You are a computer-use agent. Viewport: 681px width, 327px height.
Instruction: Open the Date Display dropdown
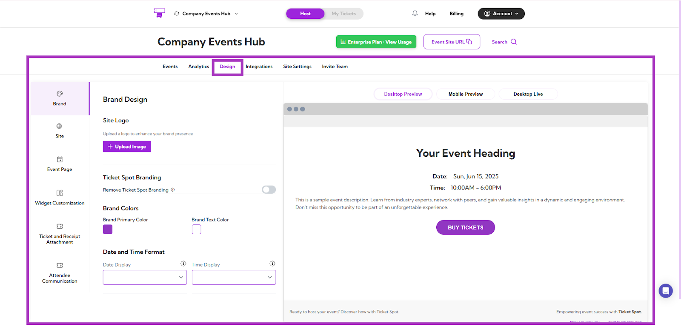coord(145,277)
